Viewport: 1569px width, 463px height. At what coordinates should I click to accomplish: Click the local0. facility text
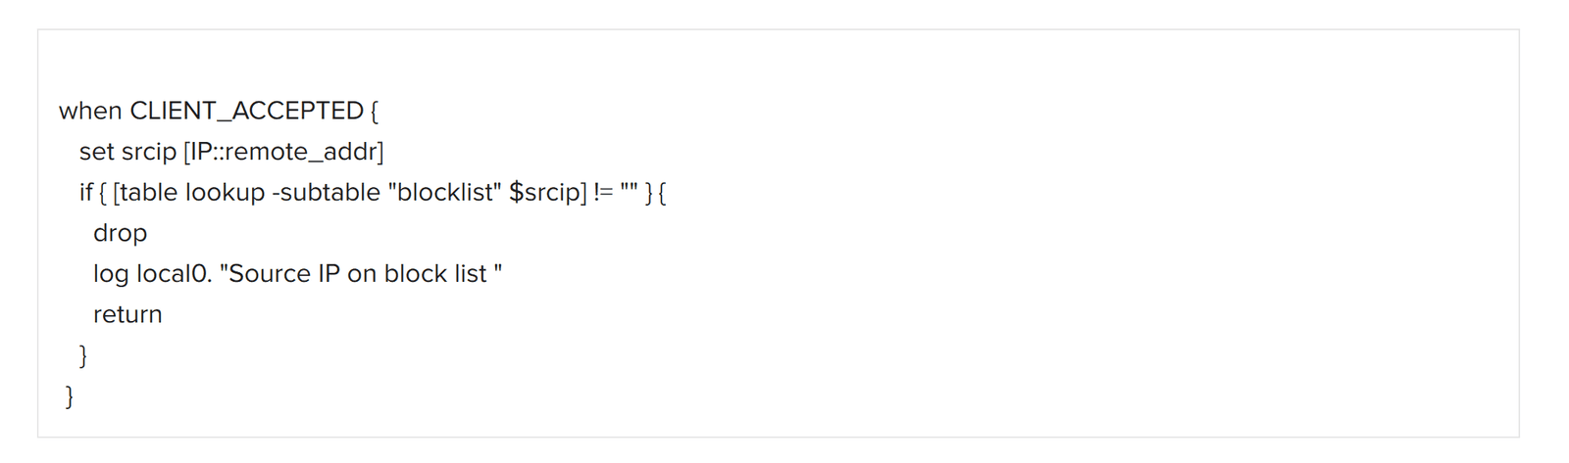pyautogui.click(x=174, y=274)
